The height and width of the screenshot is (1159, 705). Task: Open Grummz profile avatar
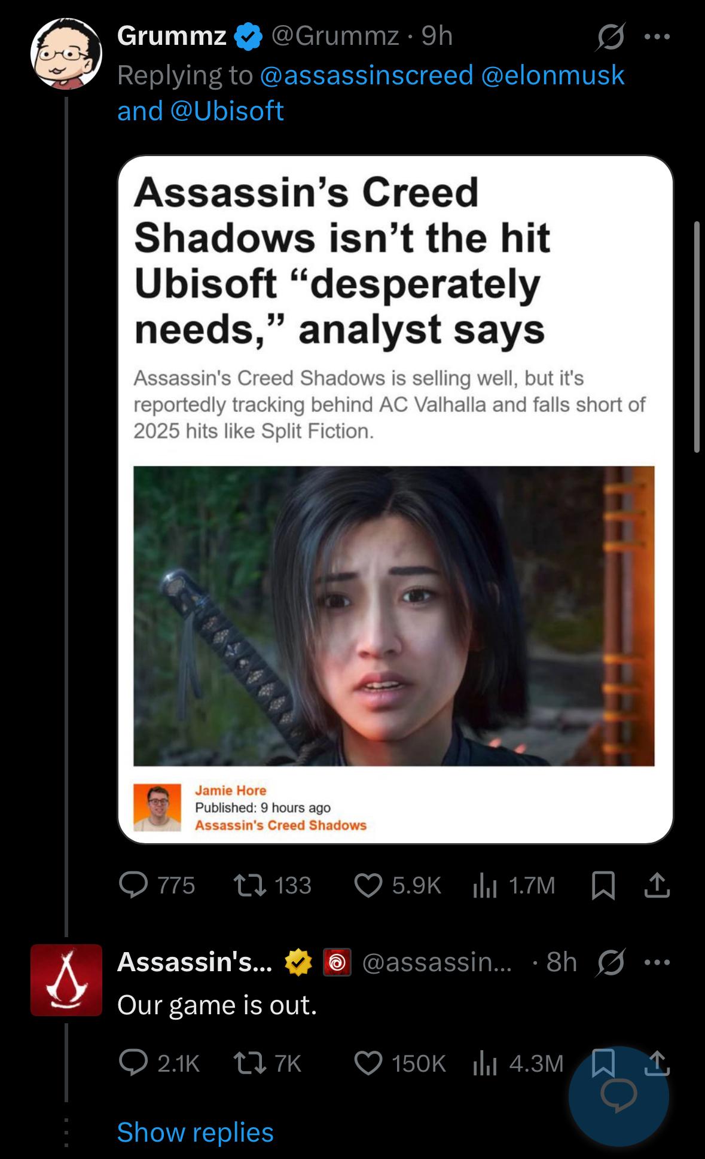pos(66,54)
